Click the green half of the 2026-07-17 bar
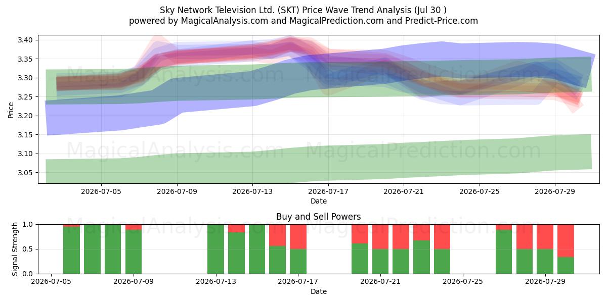This screenshot has width=607, height=303. 298,262
